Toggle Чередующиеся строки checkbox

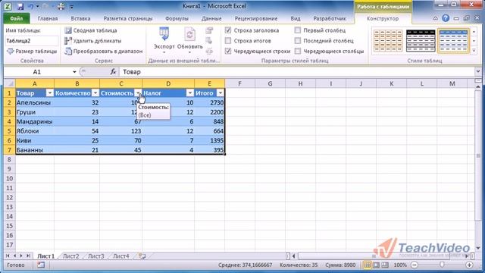pos(228,51)
